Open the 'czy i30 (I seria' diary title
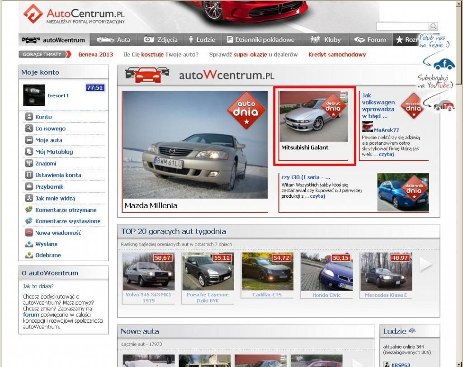Image resolution: width=463 pixels, height=367 pixels. (306, 177)
